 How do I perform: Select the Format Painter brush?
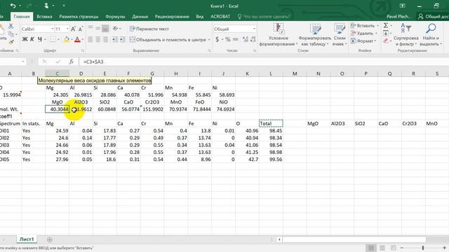point(11,42)
